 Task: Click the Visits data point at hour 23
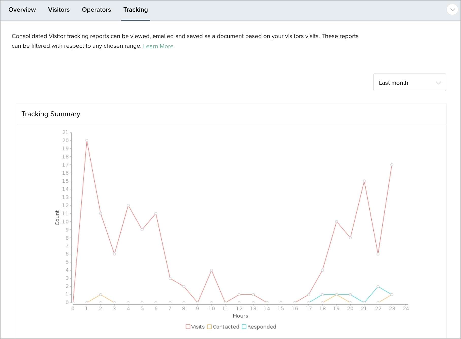pos(392,165)
